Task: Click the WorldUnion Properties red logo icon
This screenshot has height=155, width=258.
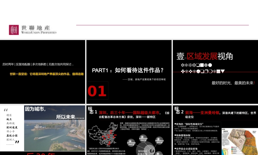Action: 14,30
